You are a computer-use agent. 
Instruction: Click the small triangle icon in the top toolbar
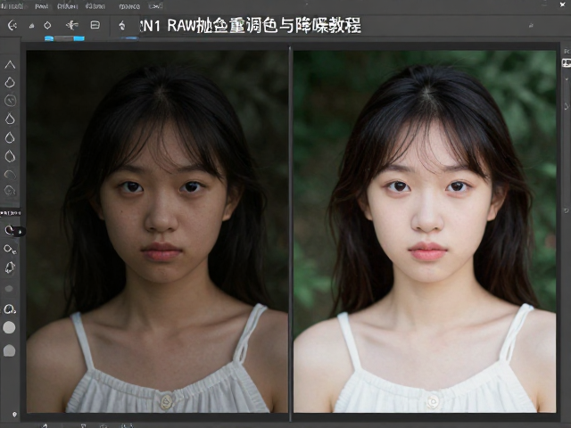32,26
